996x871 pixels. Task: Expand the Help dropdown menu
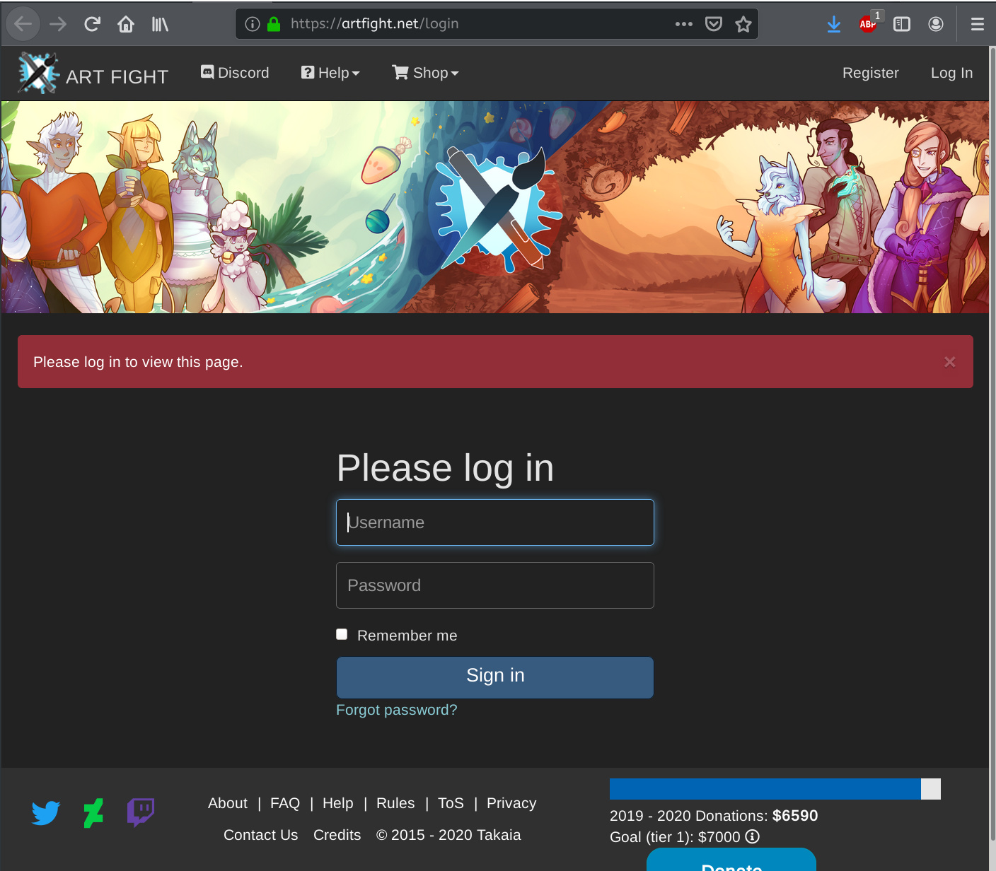tap(330, 73)
